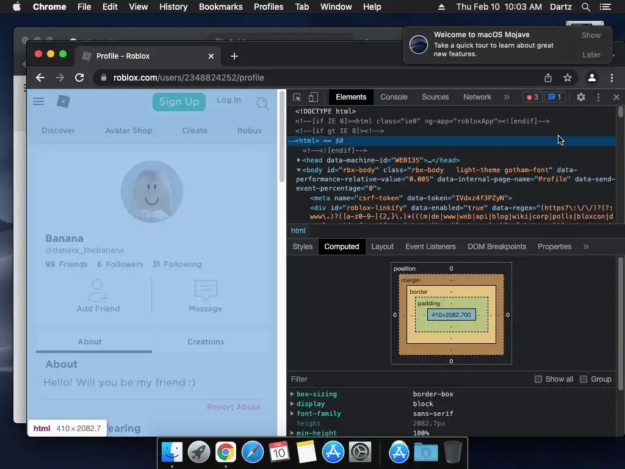Expand the box-sizing computed property
Screen dimensions: 625x469
click(x=292, y=394)
